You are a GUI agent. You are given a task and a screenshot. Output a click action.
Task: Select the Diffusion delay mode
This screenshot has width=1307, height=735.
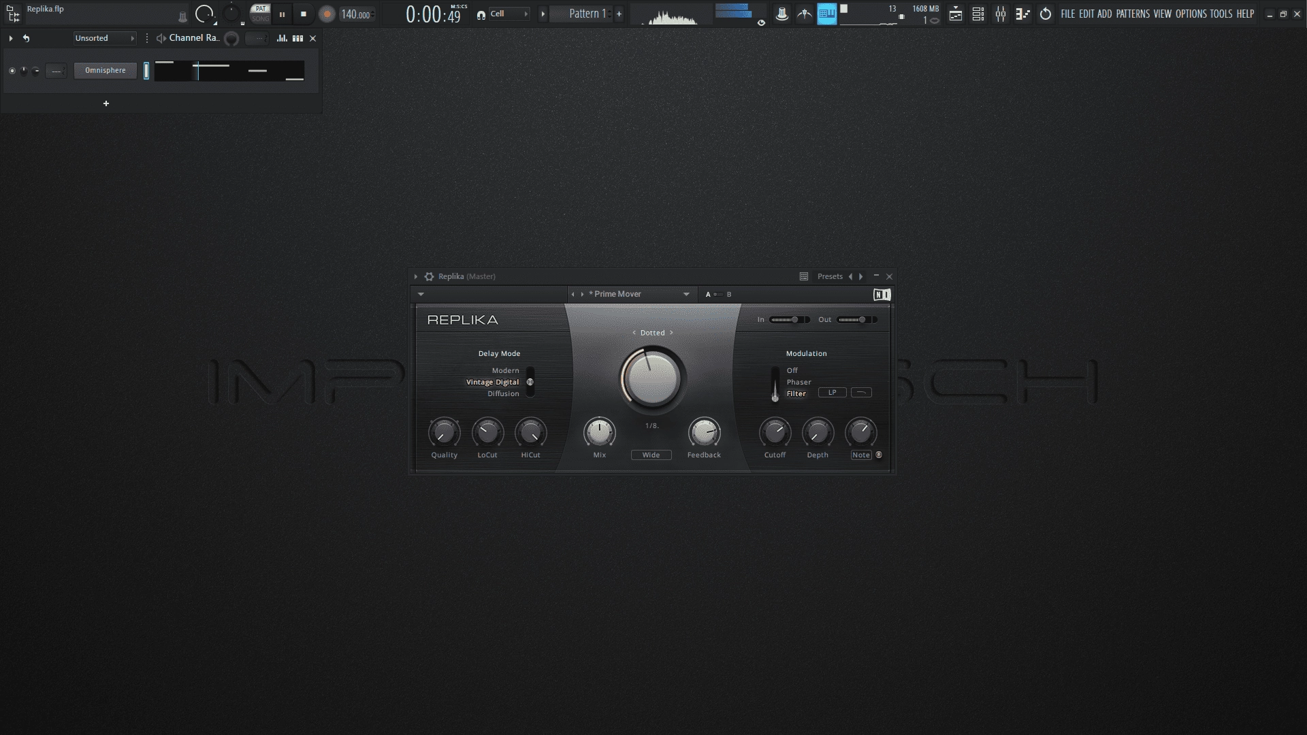pos(503,393)
